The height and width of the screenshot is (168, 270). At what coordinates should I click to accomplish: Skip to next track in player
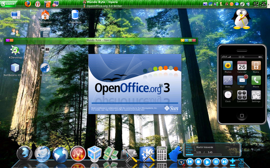224,162
